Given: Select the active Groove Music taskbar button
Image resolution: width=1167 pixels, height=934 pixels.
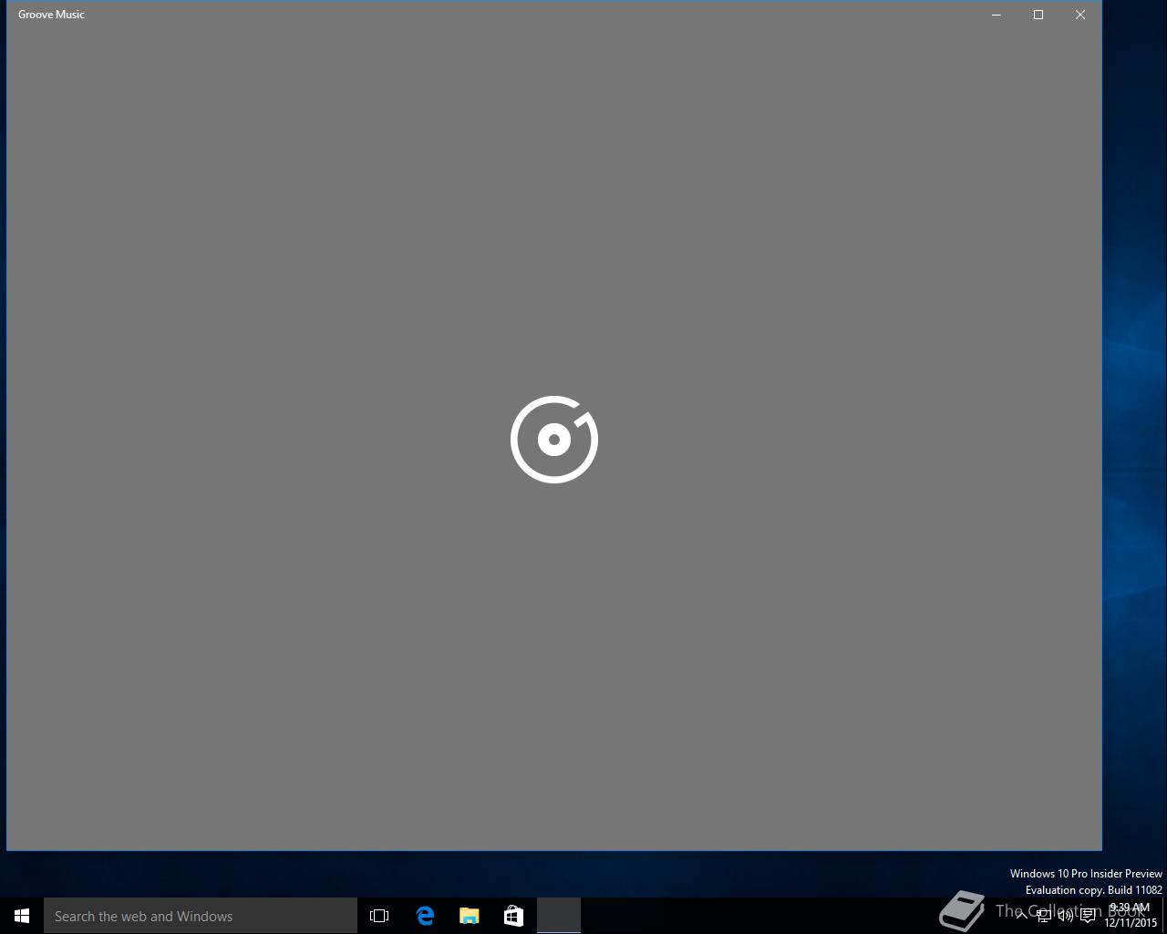Looking at the screenshot, I should point(559,916).
